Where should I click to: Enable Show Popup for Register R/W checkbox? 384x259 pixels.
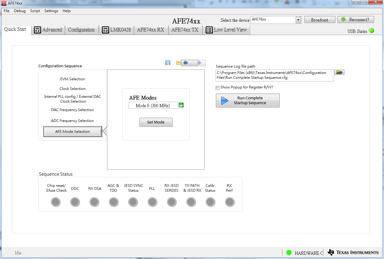coord(217,88)
